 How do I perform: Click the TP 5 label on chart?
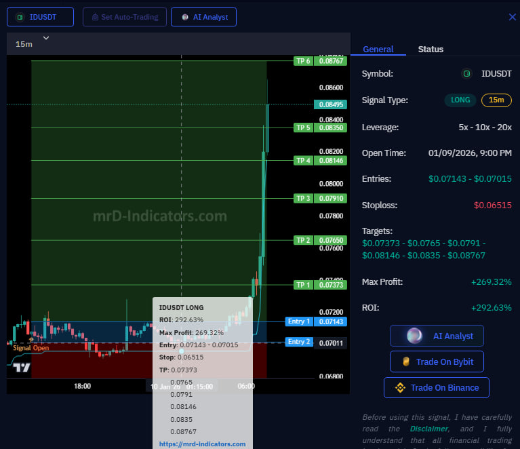point(303,128)
